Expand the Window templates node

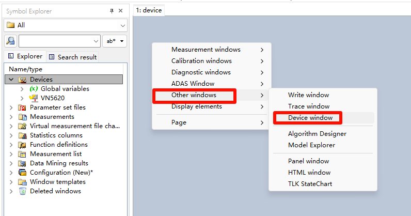click(x=11, y=182)
